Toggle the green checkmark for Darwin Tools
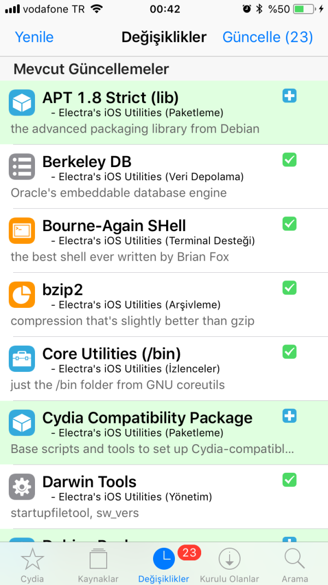The image size is (328, 585). coord(289,480)
